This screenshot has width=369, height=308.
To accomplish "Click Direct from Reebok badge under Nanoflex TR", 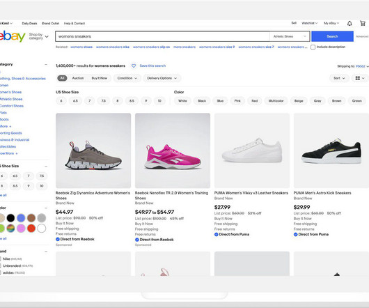I will (155, 240).
